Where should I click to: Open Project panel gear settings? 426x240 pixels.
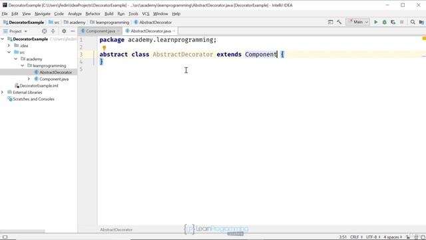point(64,31)
